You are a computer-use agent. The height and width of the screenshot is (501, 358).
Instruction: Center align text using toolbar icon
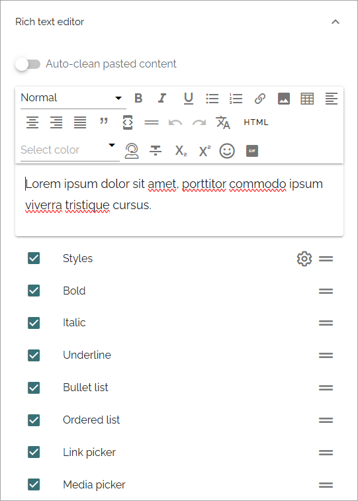[32, 122]
